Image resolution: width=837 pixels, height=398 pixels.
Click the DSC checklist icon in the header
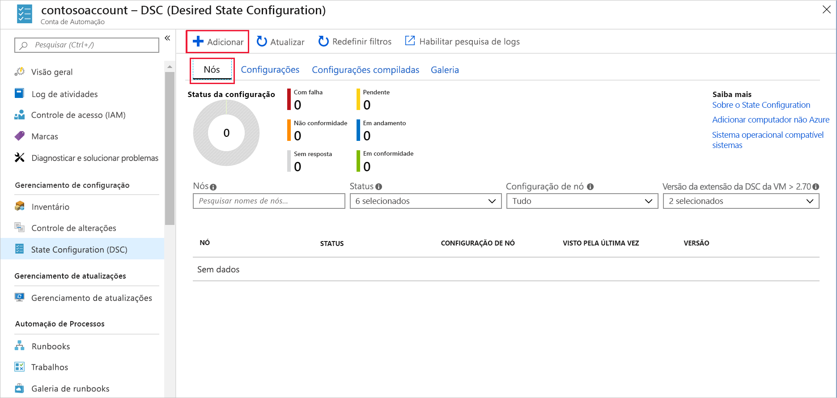(24, 14)
